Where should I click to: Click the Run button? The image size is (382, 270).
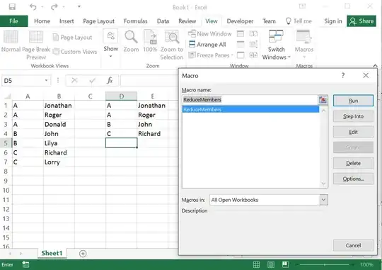coord(353,101)
